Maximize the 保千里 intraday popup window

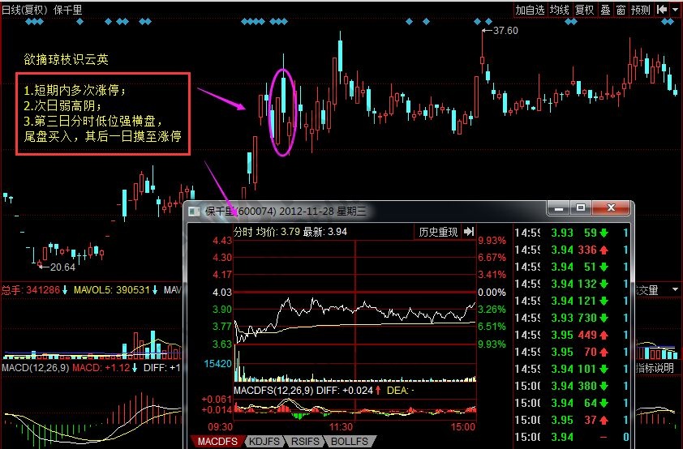coord(581,209)
